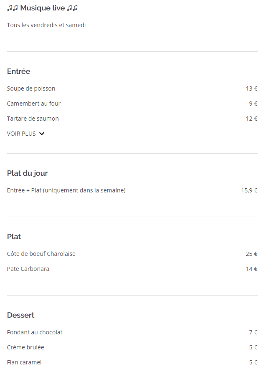Select Entrée + Plat formula line
The image size is (266, 369).
[x=66, y=190]
